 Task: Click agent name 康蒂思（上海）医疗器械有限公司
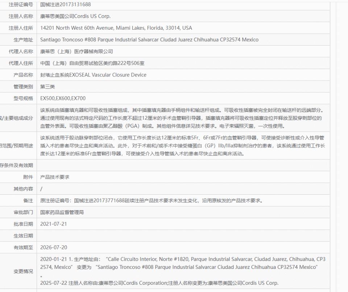[76, 51]
